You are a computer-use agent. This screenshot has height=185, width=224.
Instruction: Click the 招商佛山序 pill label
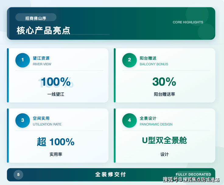coord(36,18)
